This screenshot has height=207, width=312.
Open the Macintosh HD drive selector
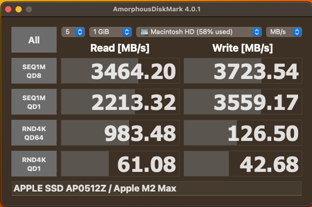point(199,32)
